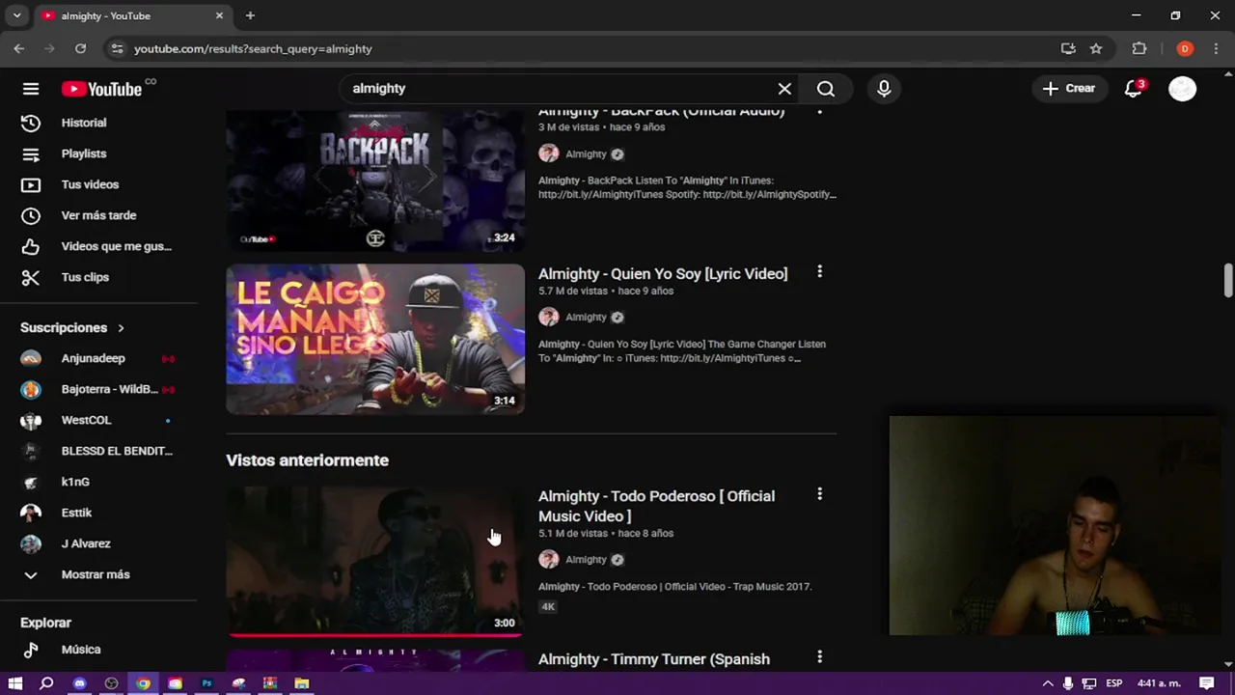Go back with the browser back arrow
This screenshot has width=1235, height=695.
(x=19, y=48)
